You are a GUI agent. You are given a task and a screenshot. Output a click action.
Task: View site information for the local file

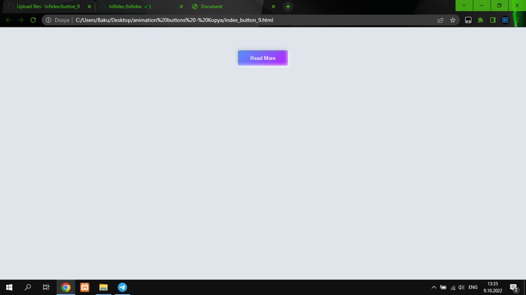(x=48, y=20)
